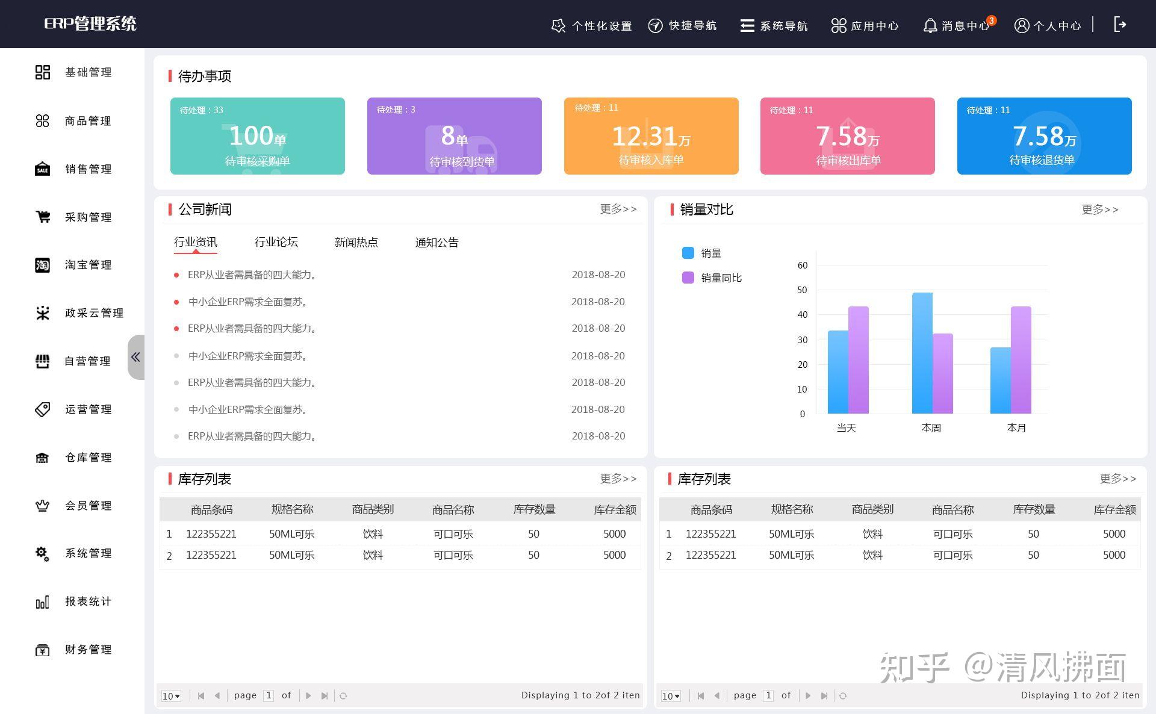Screen dimensions: 1156x714
Task: Open the left table's page size dropdown
Action: pyautogui.click(x=171, y=696)
